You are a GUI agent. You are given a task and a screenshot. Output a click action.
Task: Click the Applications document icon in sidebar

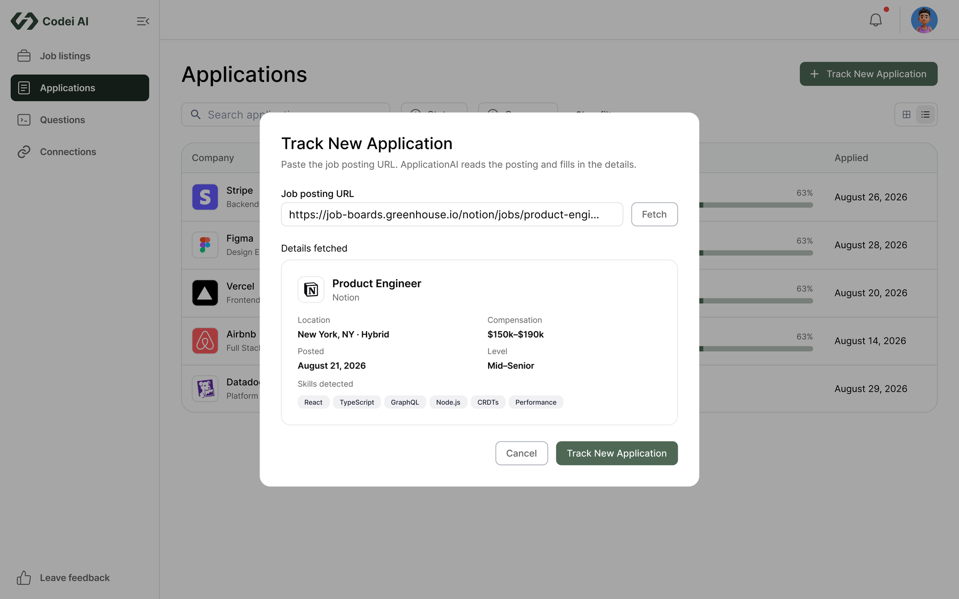[x=24, y=88]
